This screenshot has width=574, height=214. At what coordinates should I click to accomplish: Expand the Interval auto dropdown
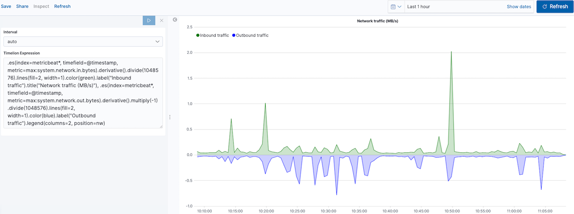tap(83, 42)
